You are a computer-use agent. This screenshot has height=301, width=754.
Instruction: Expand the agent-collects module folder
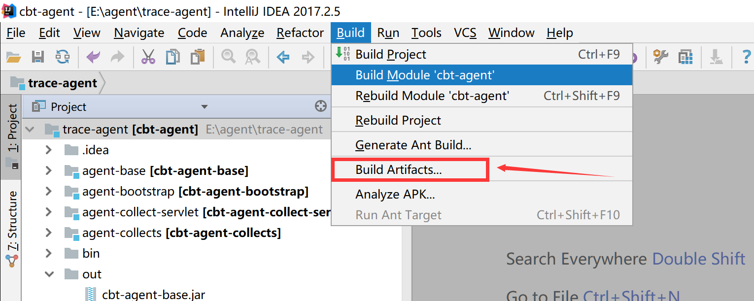pos(48,233)
